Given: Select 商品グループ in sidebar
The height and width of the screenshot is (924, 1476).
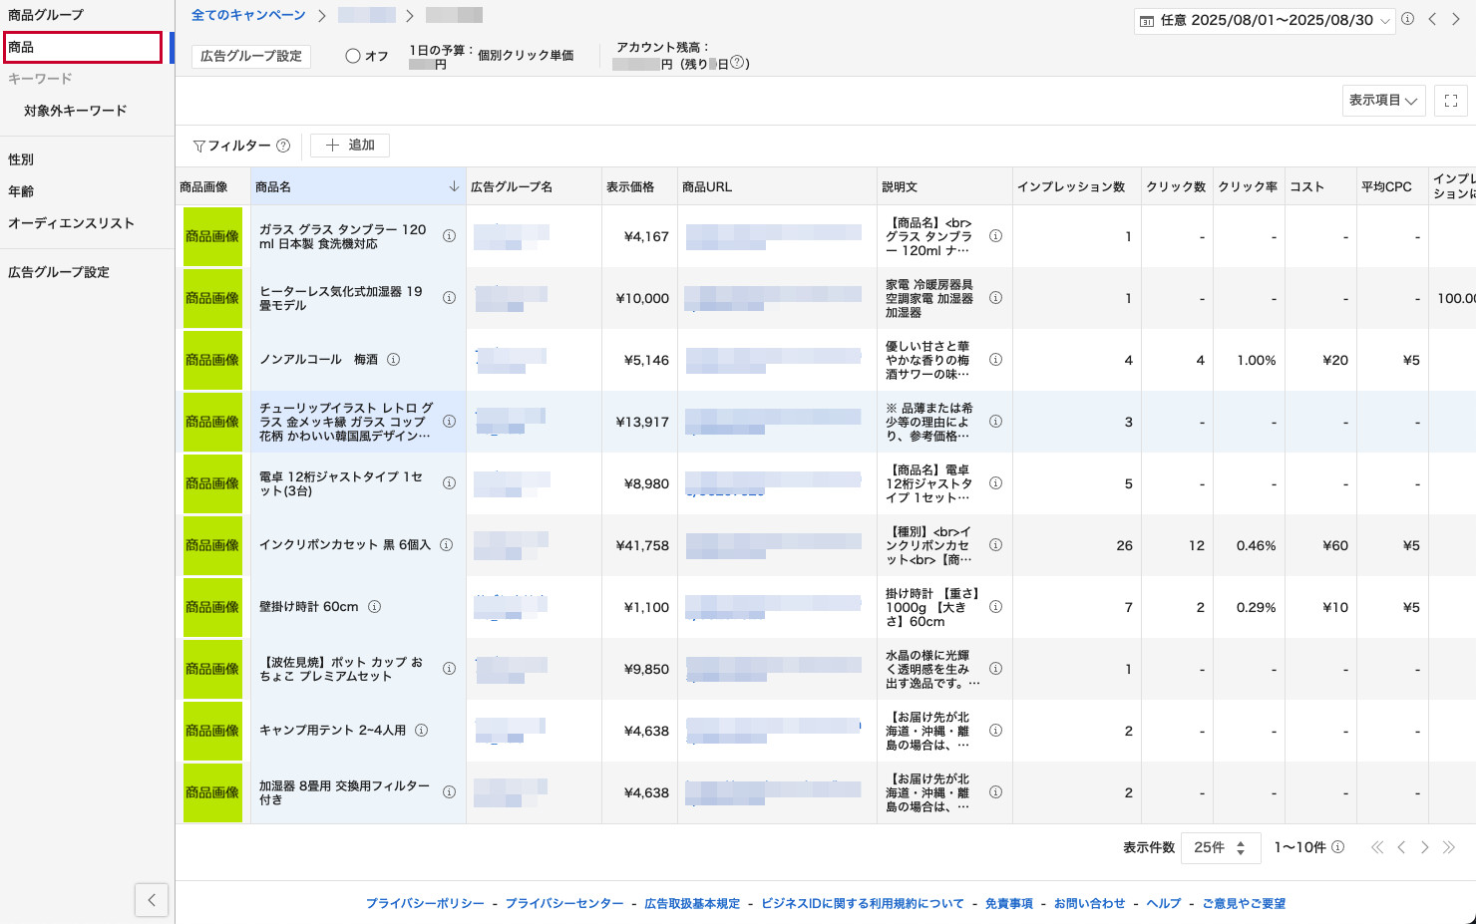Looking at the screenshot, I should 46,15.
